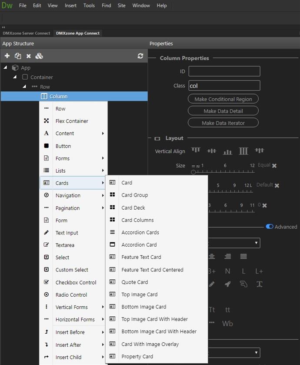Open the bottom dropdown in properties

pyautogui.click(x=234, y=353)
